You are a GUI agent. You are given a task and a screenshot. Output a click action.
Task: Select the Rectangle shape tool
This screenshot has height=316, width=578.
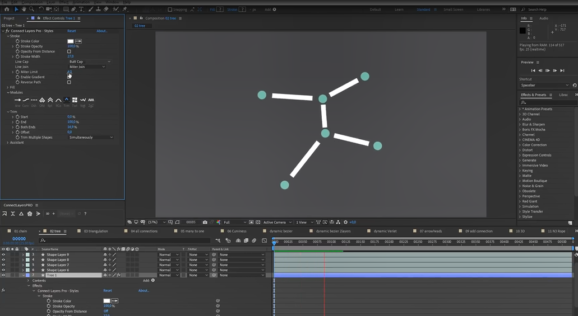click(x=66, y=9)
